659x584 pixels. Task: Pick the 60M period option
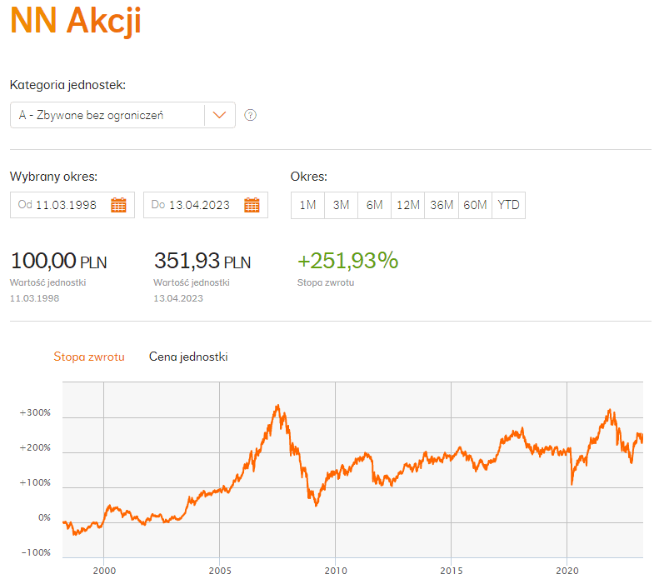(x=475, y=205)
